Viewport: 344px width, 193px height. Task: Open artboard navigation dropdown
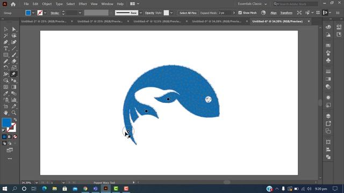[x=63, y=182]
